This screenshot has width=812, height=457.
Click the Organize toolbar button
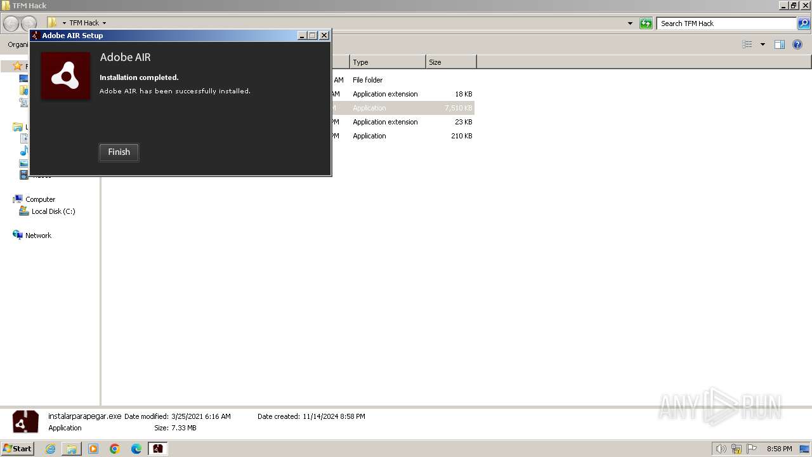coord(18,44)
